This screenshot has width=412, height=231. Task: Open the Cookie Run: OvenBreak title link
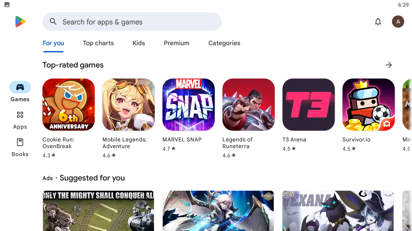click(58, 143)
